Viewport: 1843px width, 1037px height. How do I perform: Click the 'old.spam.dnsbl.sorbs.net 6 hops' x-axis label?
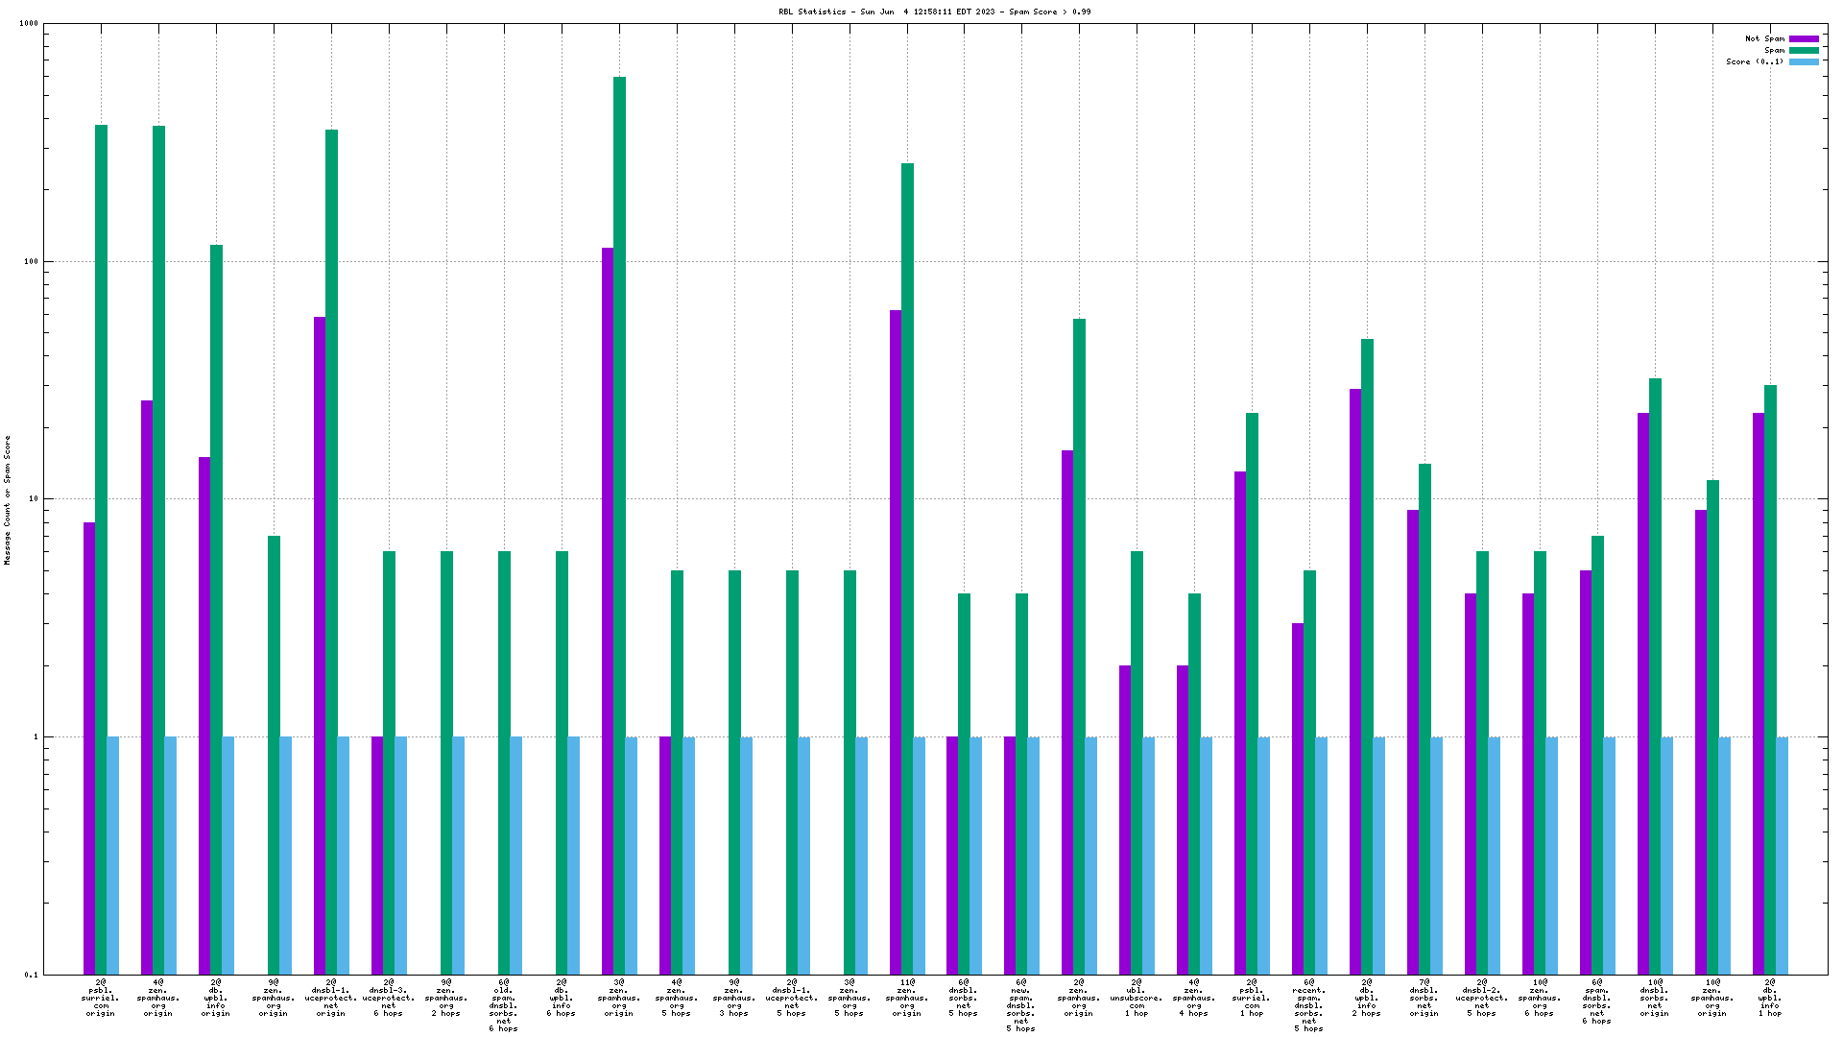tap(503, 1005)
